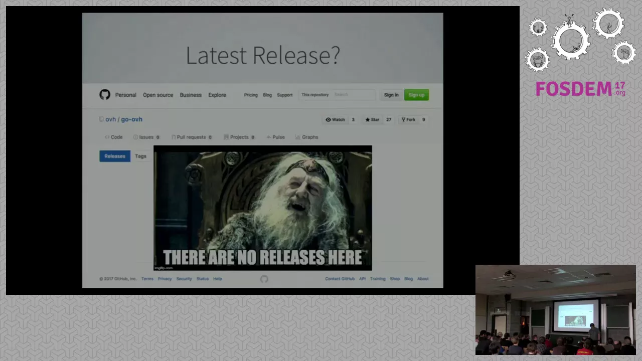Open the API footer link
Viewport: 642px width, 361px height.
(x=362, y=279)
